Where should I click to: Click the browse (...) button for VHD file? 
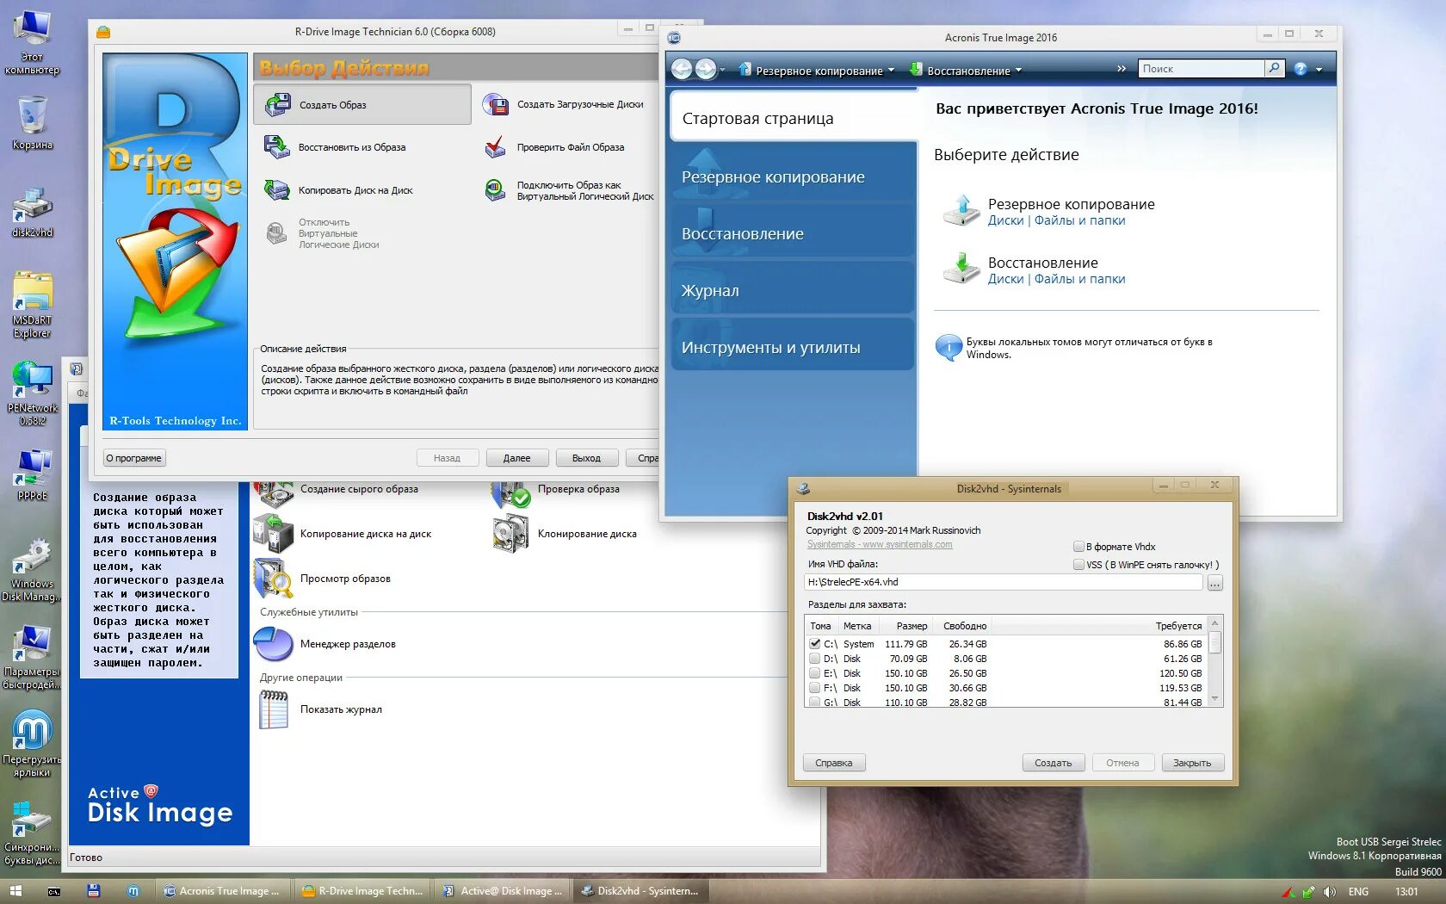(1214, 583)
